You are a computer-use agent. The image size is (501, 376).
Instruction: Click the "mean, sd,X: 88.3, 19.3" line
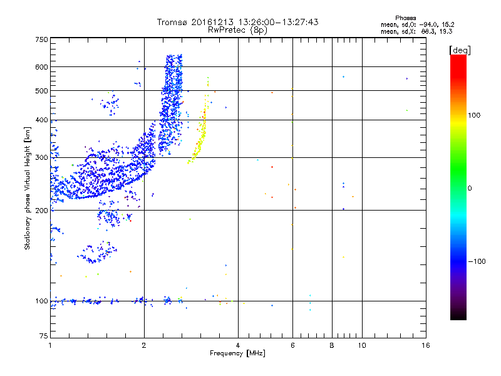[416, 31]
